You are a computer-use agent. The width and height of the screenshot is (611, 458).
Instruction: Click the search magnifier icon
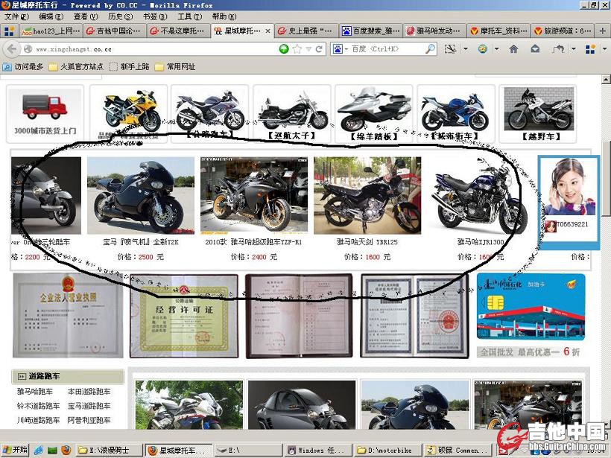point(430,49)
